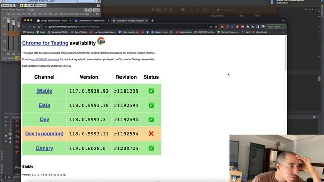Click the red X status for Dev (upcoming)

[x=151, y=133]
